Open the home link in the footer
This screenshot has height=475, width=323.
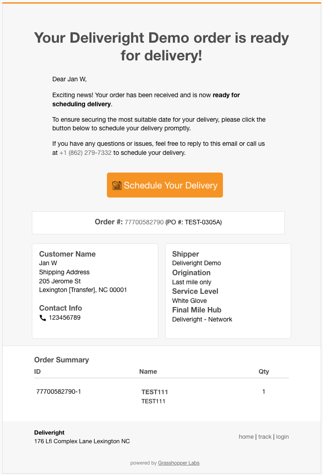coord(246,436)
